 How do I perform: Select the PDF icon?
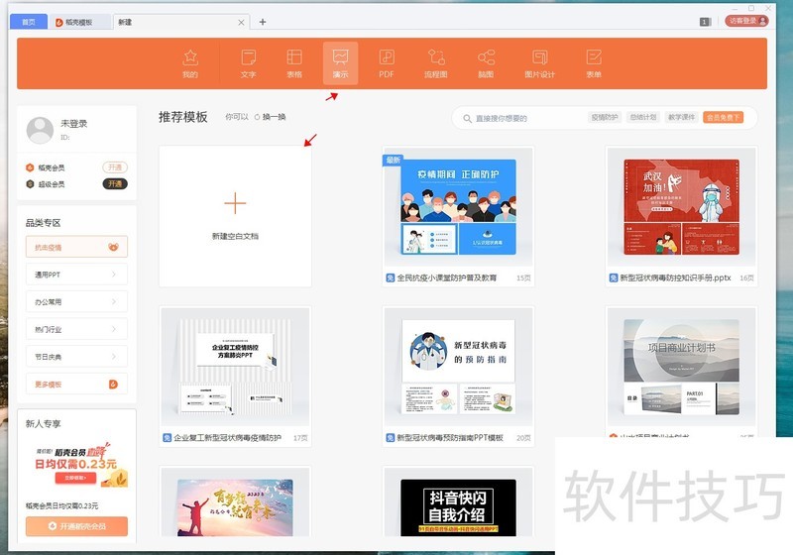pos(387,57)
